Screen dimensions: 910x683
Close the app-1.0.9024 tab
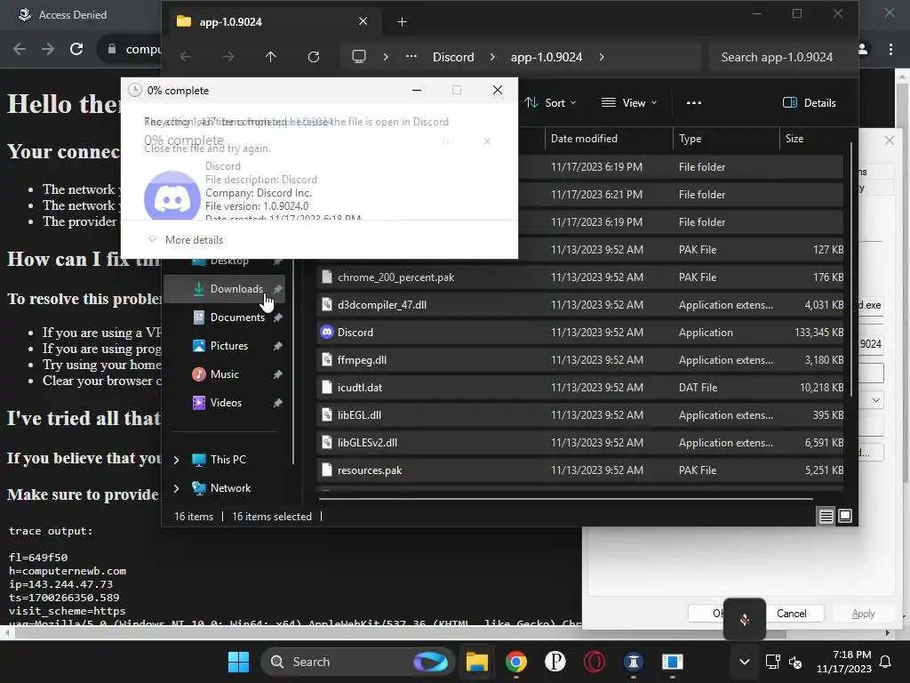(363, 21)
